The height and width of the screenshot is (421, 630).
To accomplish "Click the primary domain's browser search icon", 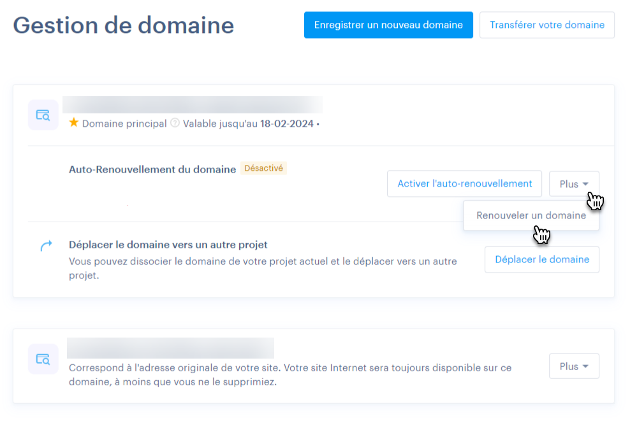I will (x=43, y=115).
